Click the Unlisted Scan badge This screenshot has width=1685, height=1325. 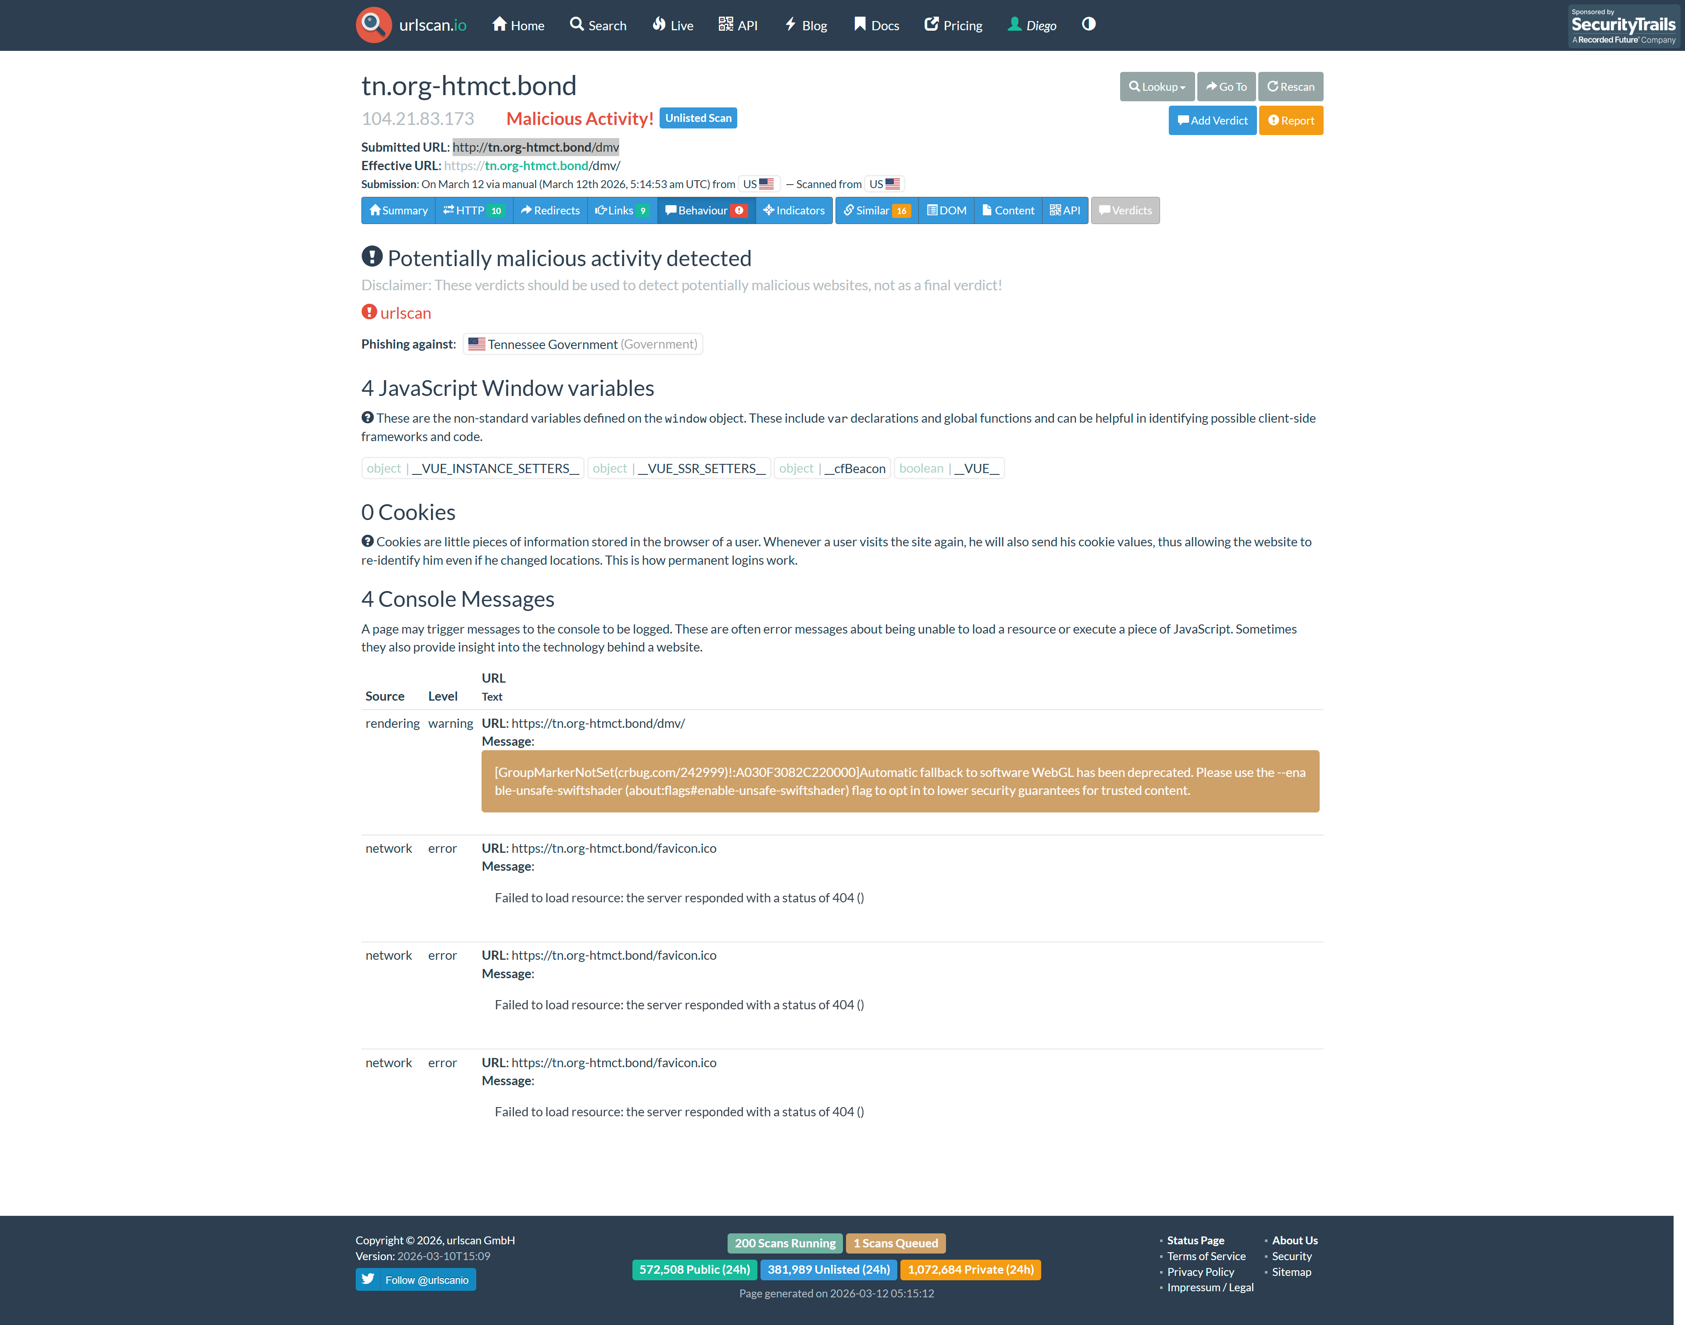click(698, 118)
